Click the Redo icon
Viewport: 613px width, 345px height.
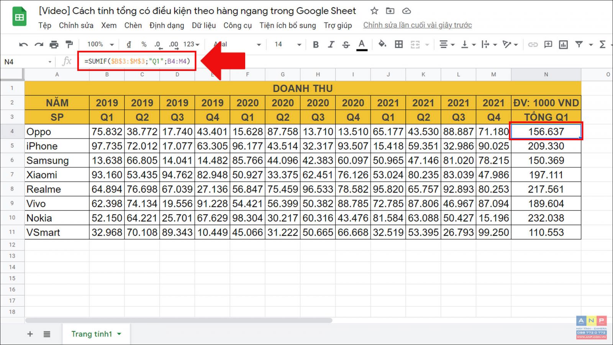pos(39,44)
